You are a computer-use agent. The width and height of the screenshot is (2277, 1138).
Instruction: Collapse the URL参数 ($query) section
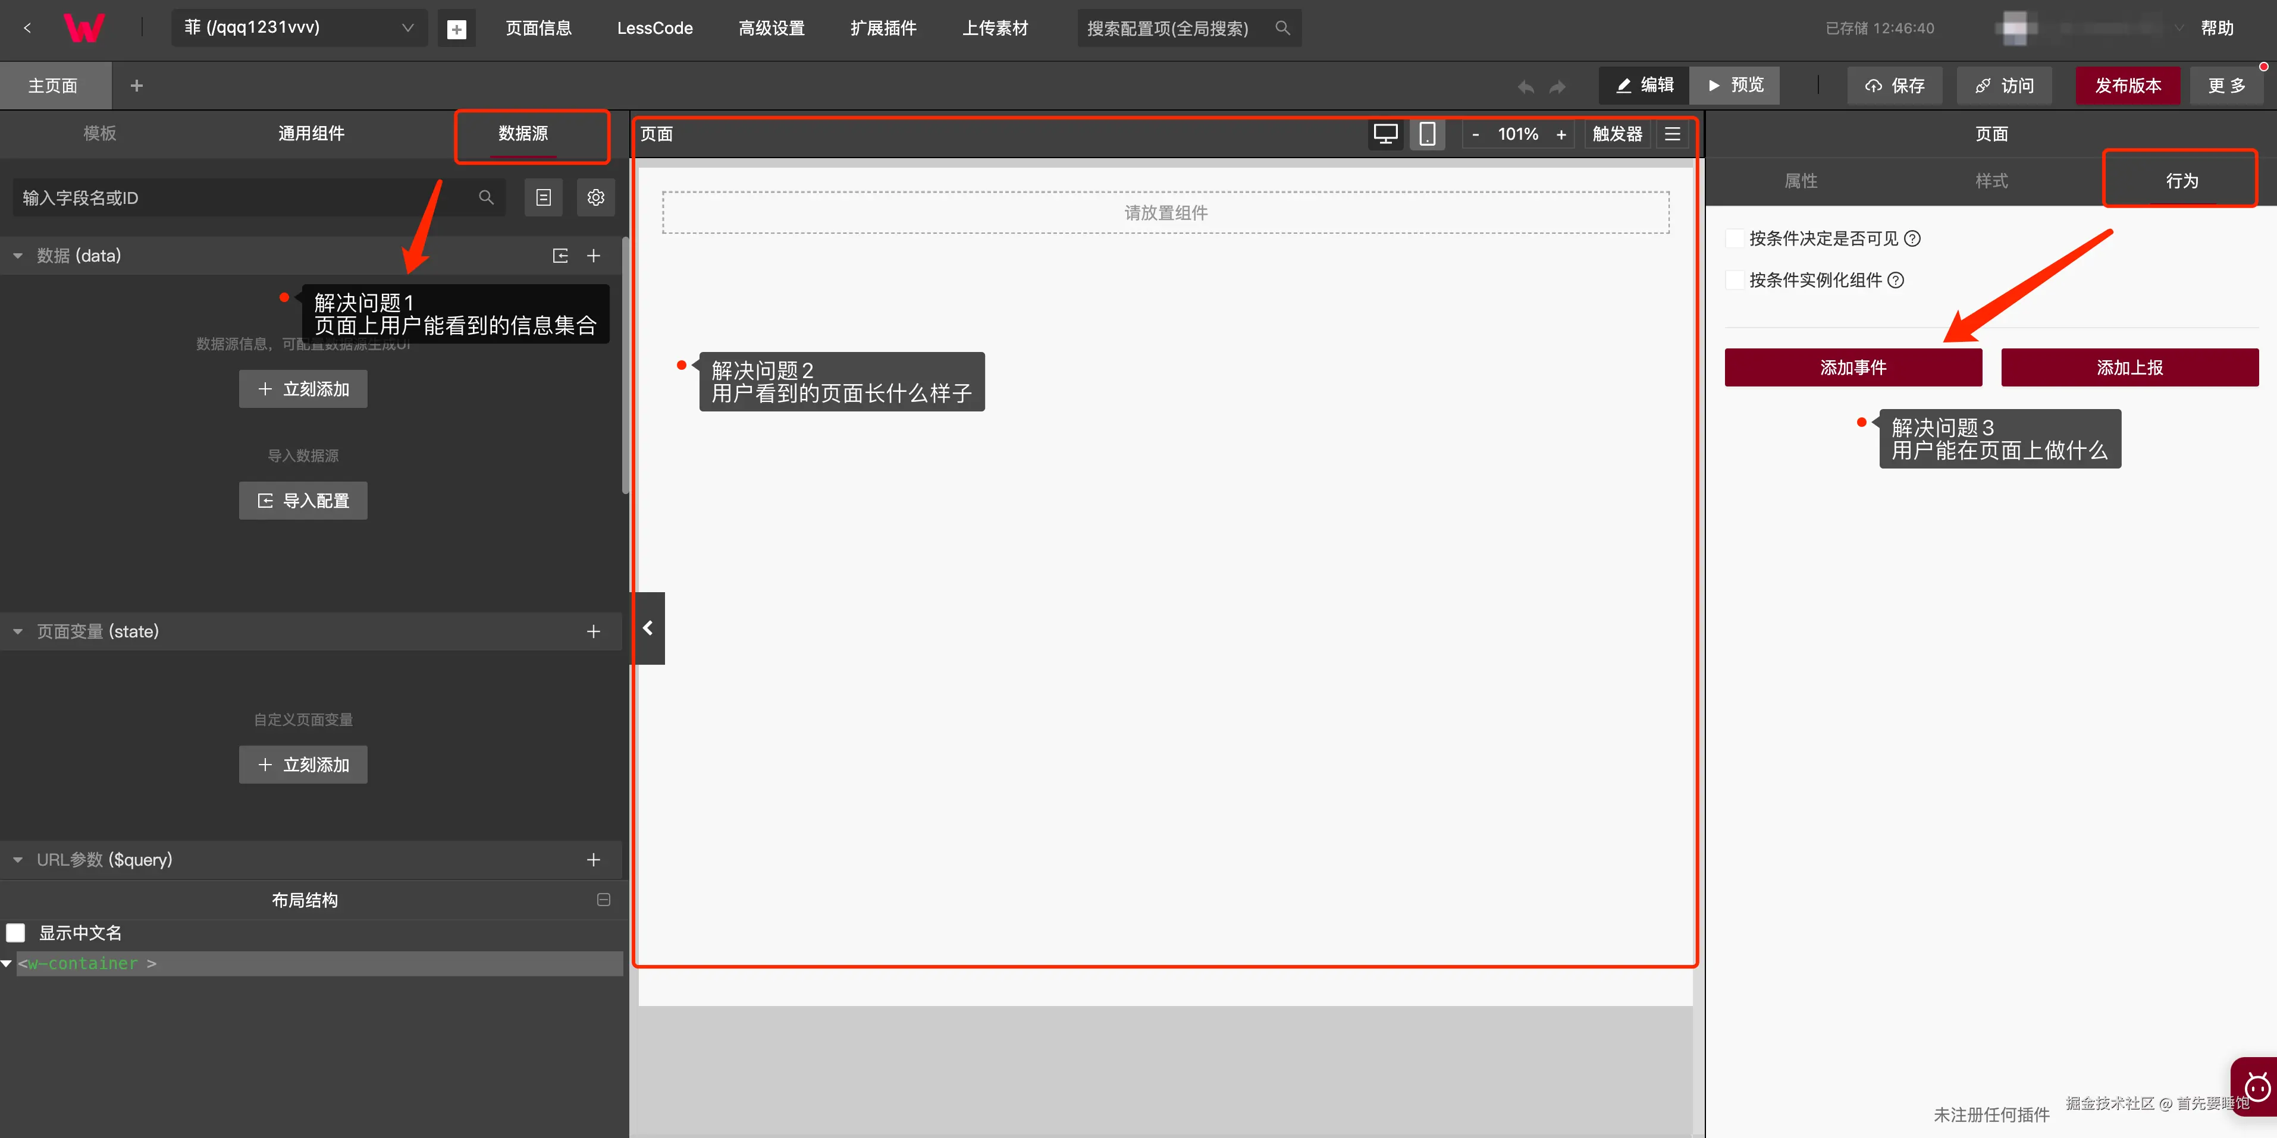coord(18,859)
